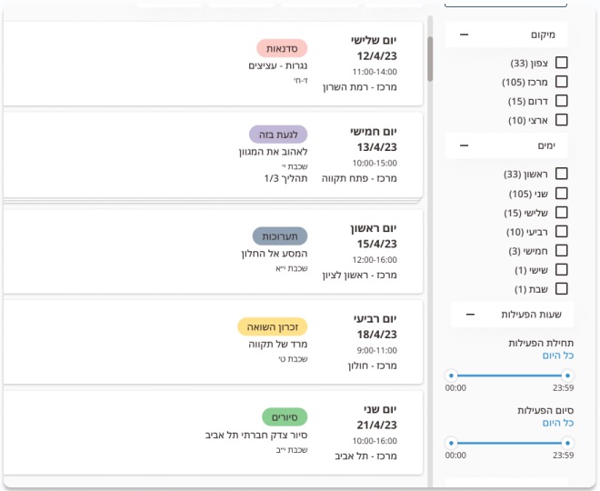Viewport: 600px width, 491px height.
Task: Open the לאהוב את המגוון activity
Action: pyautogui.click(x=274, y=152)
